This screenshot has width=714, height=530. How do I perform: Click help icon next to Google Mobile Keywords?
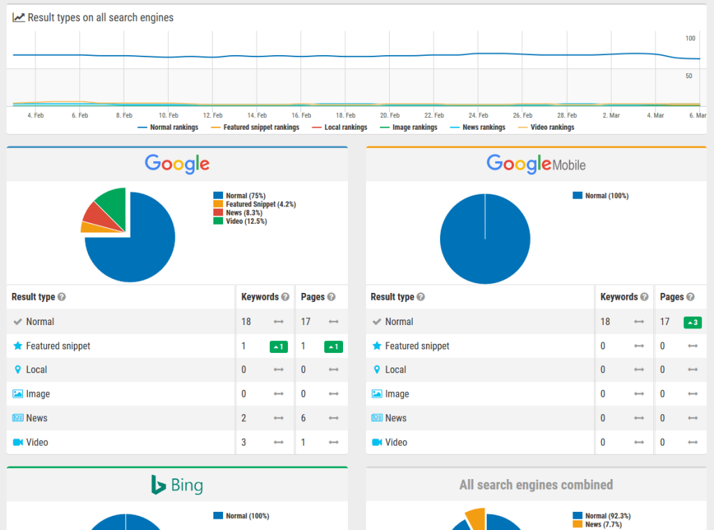pos(644,297)
